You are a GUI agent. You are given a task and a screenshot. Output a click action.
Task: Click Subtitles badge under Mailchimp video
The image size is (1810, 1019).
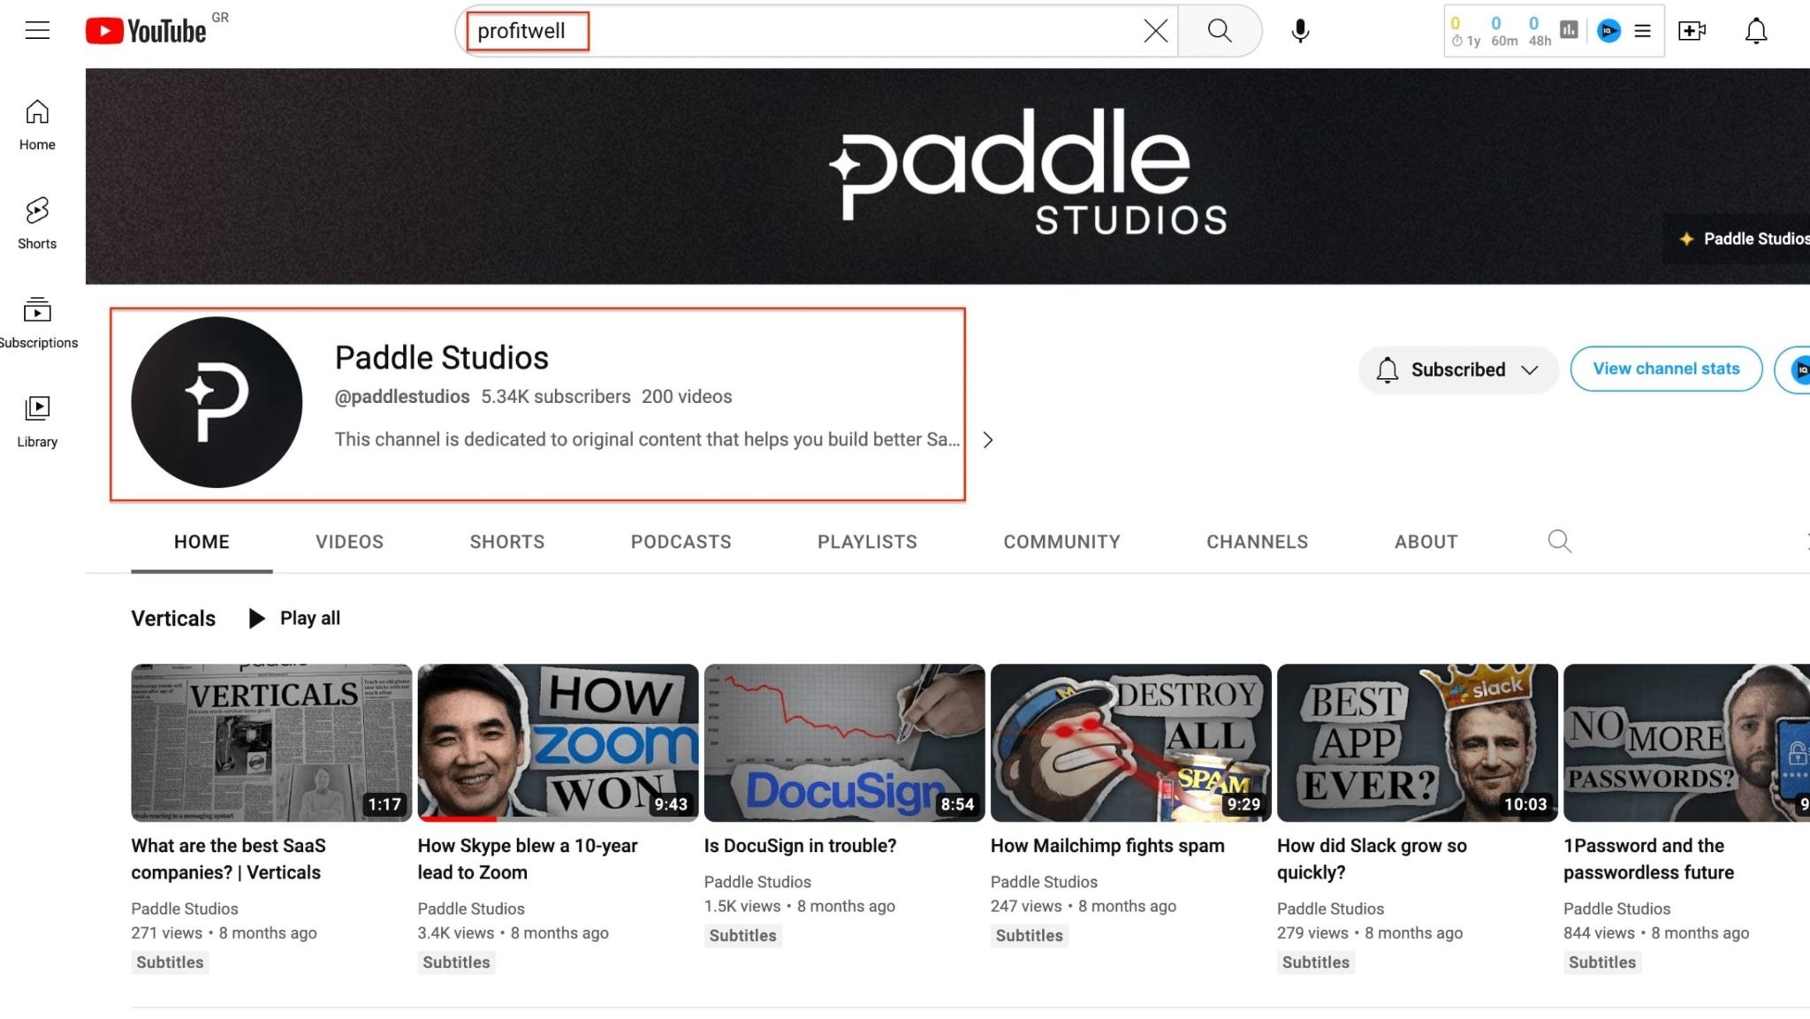coord(1029,936)
